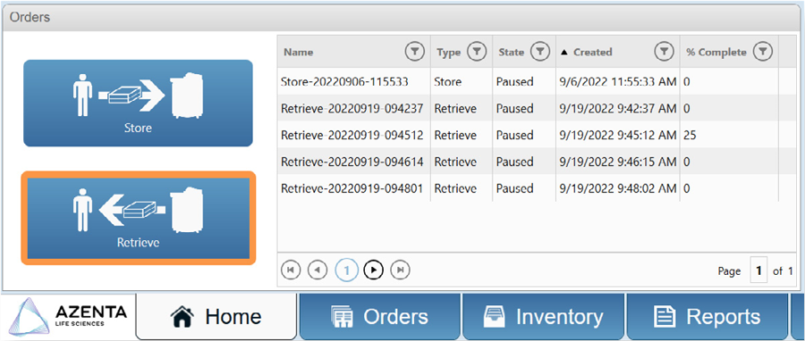The height and width of the screenshot is (341, 805).
Task: Click the Inventory tab tray icon
Action: click(x=495, y=317)
